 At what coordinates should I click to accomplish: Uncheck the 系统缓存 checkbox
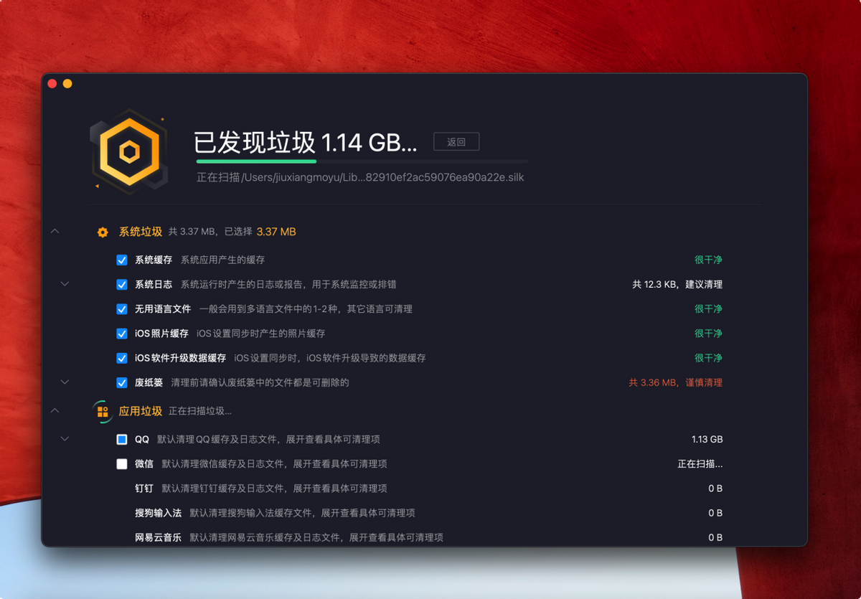click(122, 260)
